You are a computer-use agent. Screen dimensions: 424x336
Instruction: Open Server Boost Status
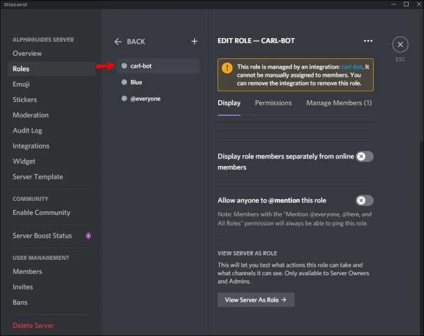pyautogui.click(x=42, y=236)
